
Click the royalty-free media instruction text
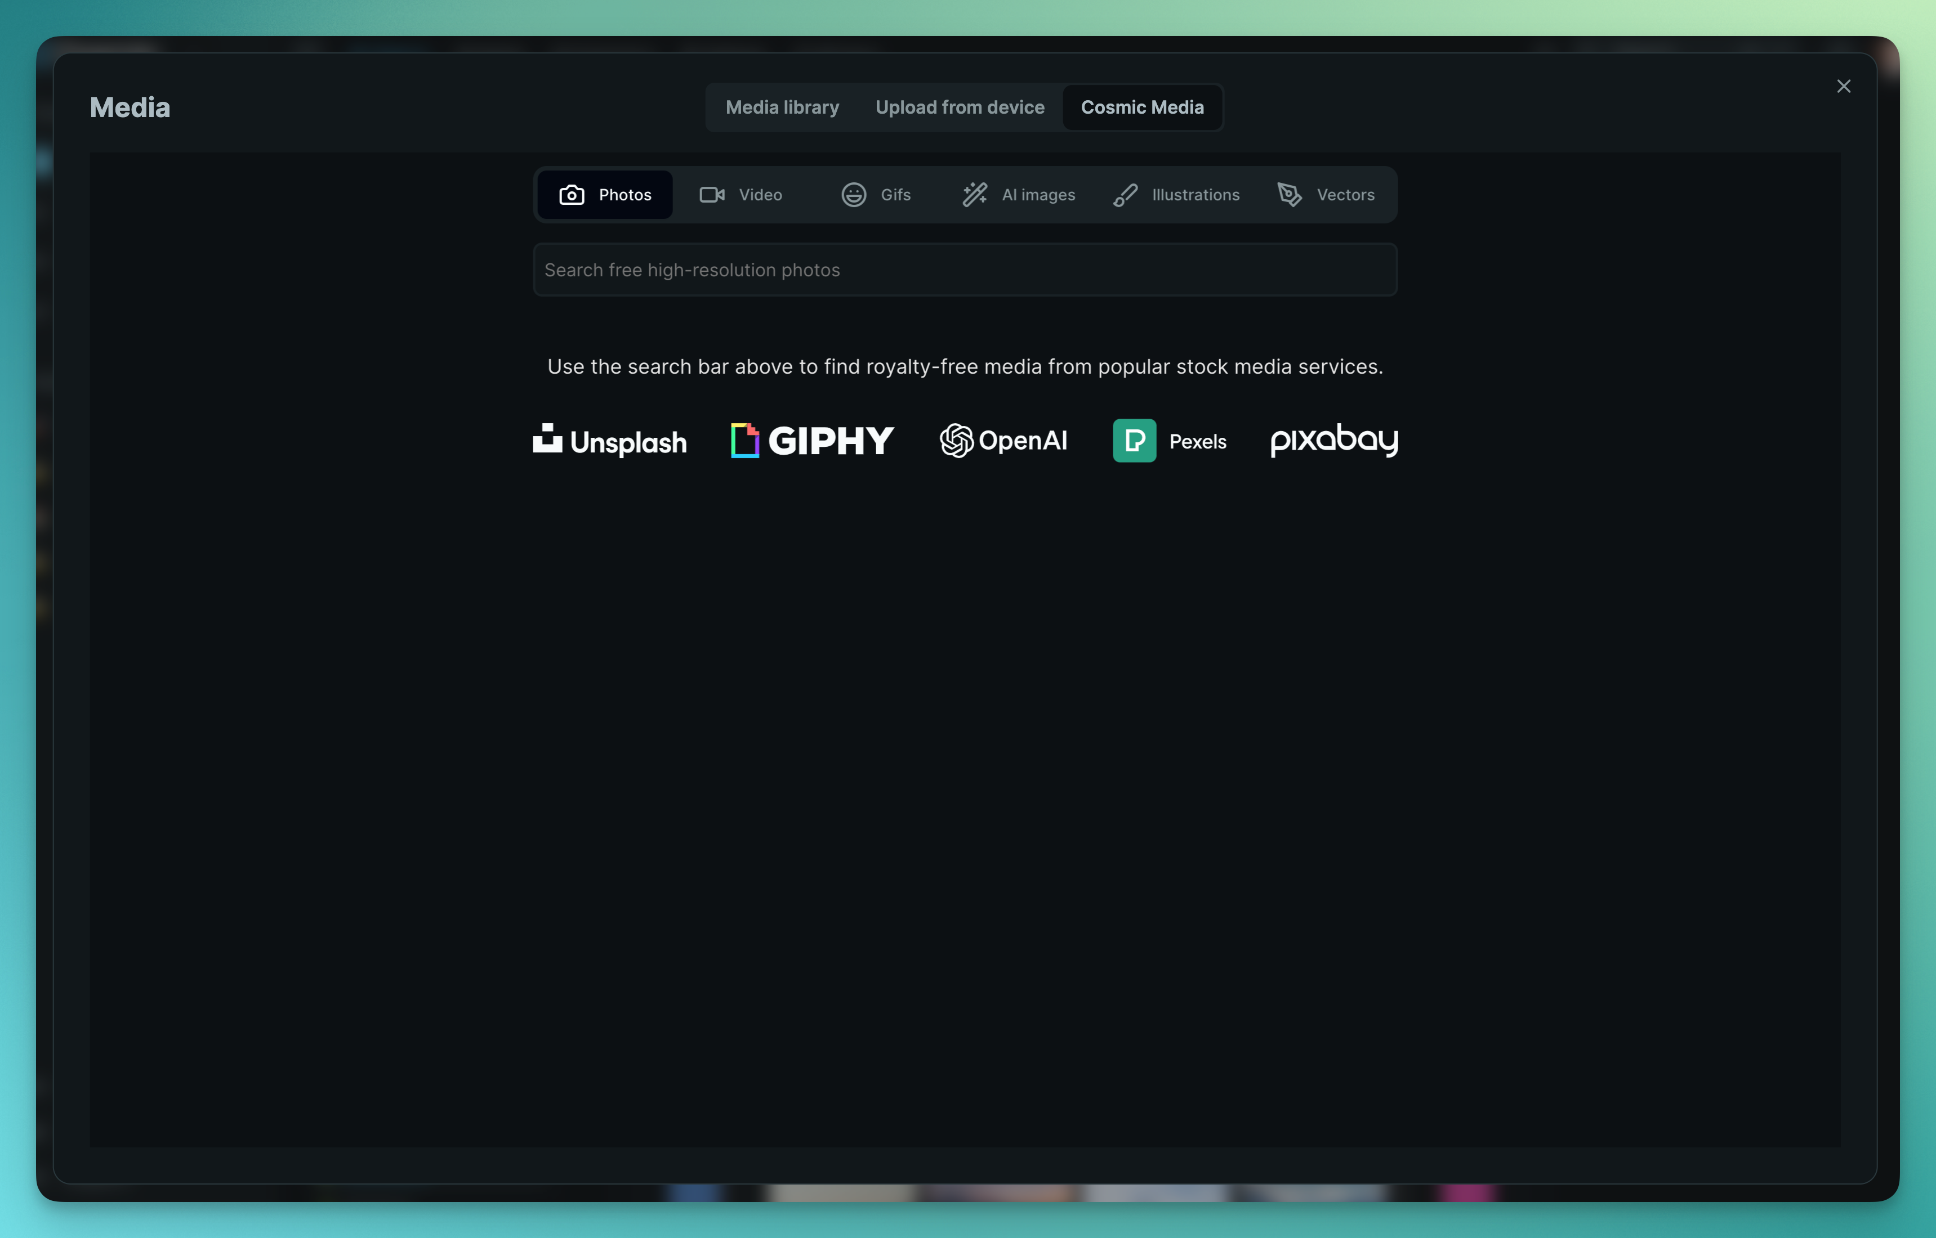[965, 366]
